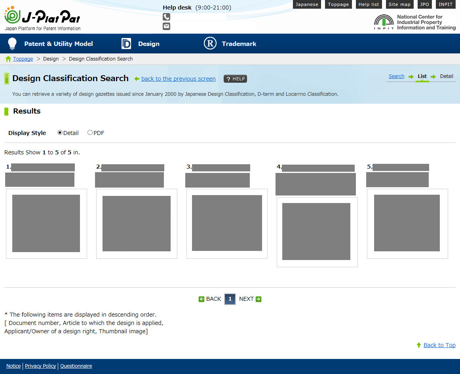Image resolution: width=460 pixels, height=374 pixels.
Task: Switch to Japanese language
Action: point(307,4)
